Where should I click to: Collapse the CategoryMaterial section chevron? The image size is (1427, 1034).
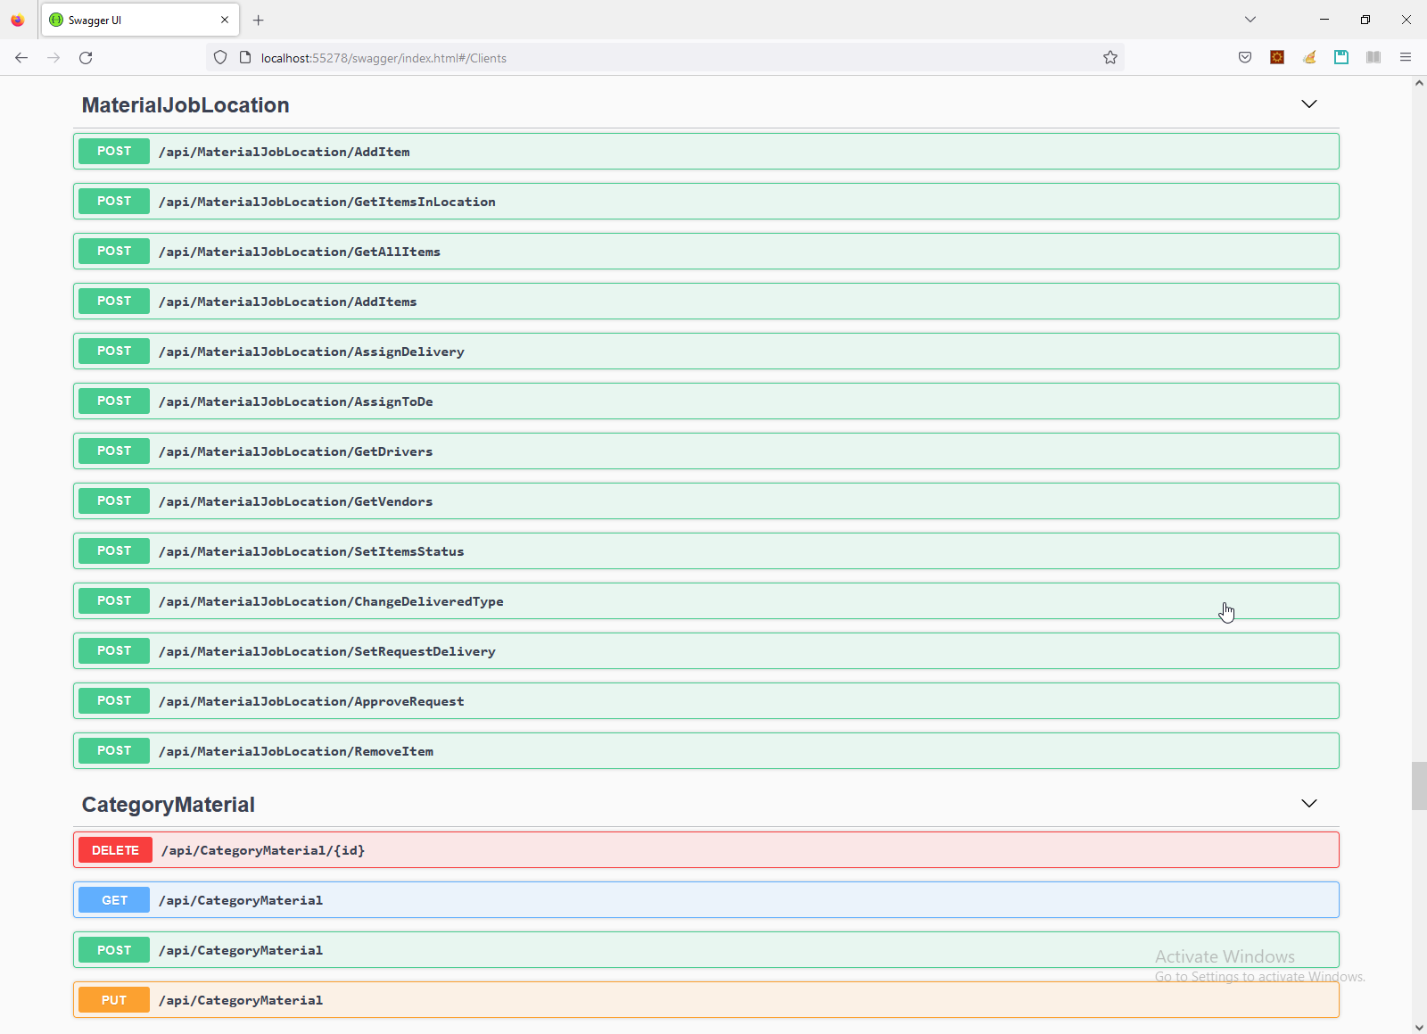click(x=1309, y=804)
